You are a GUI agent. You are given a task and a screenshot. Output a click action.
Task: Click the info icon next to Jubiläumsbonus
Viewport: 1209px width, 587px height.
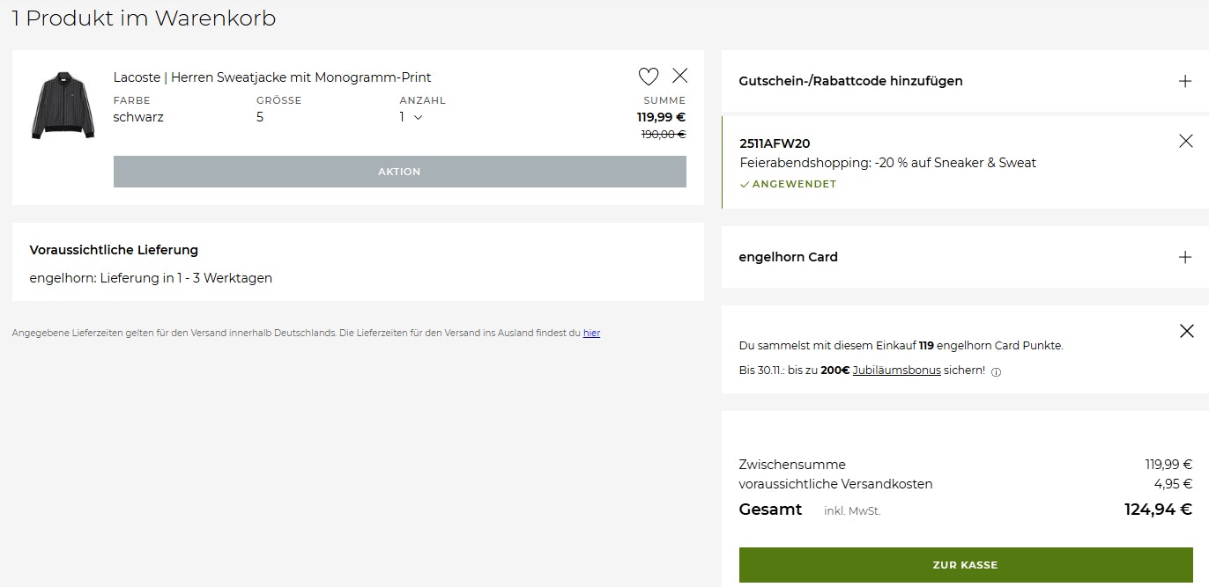pyautogui.click(x=997, y=372)
